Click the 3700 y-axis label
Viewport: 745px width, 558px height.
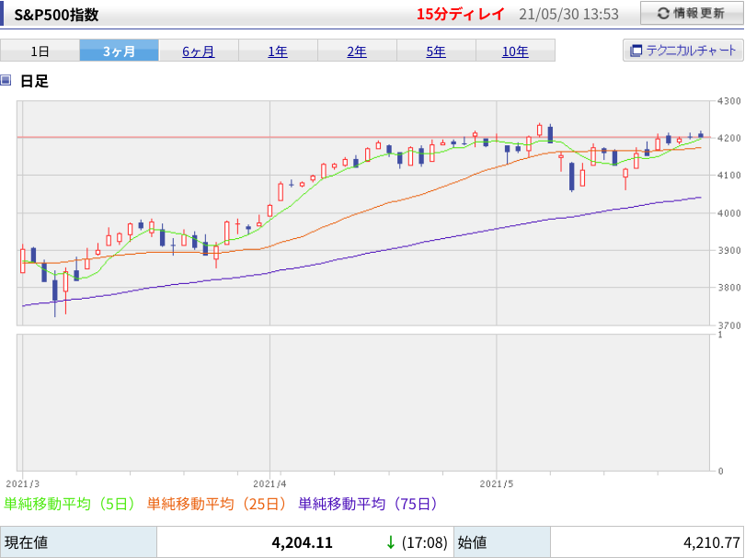pyautogui.click(x=728, y=325)
